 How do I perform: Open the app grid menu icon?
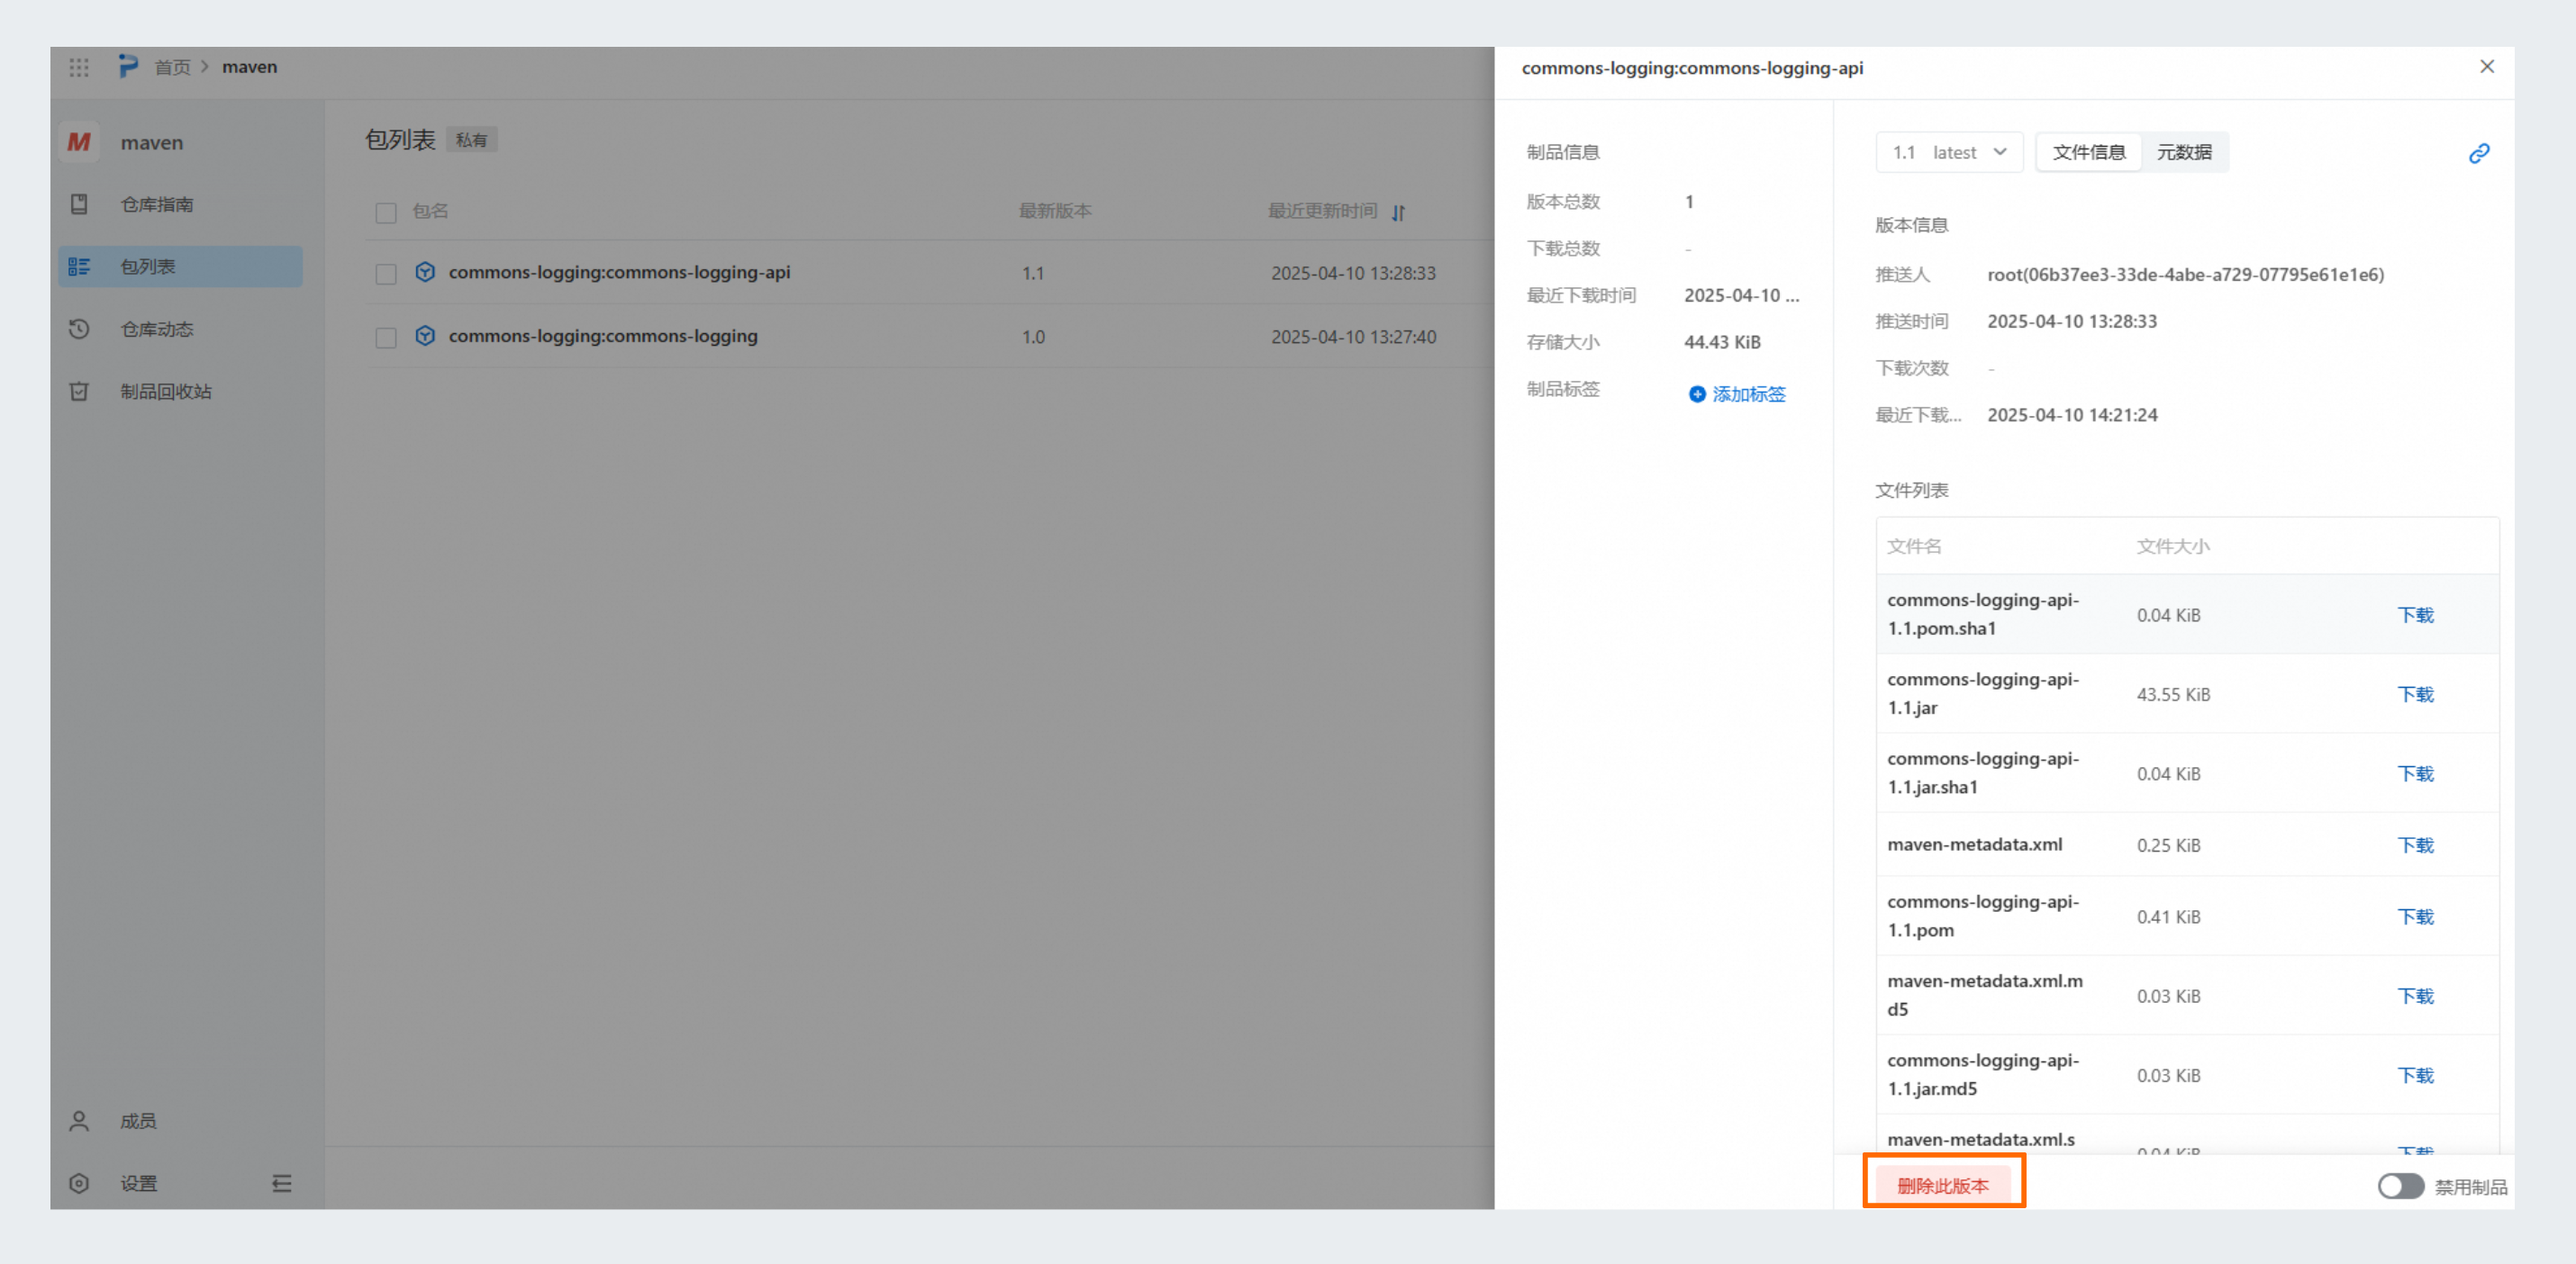[x=79, y=67]
